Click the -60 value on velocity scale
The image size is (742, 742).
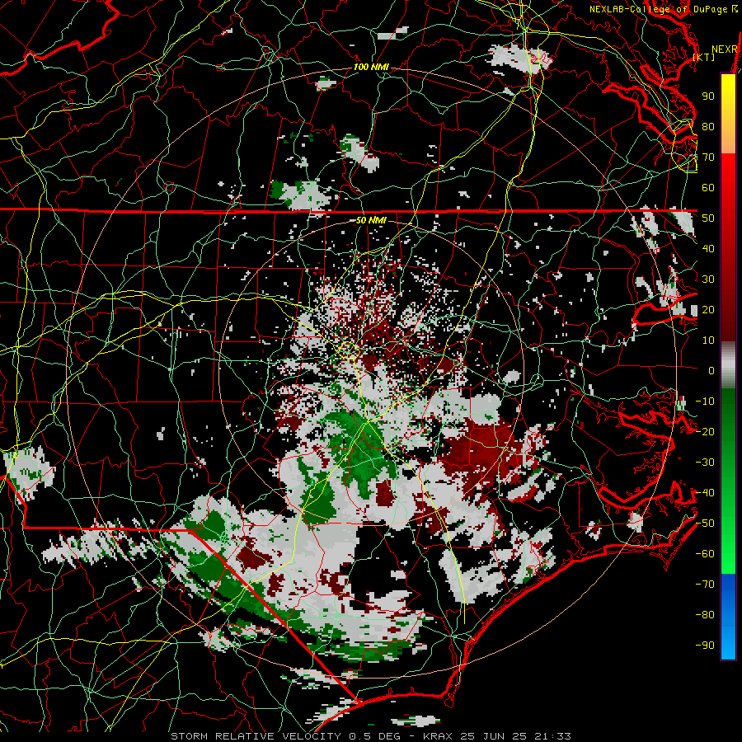[x=705, y=554]
